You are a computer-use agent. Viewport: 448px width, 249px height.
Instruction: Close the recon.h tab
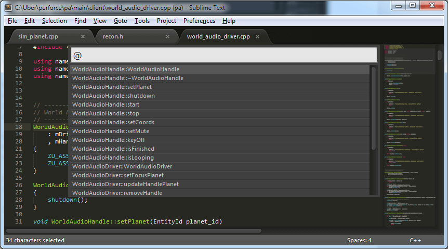coord(167,36)
